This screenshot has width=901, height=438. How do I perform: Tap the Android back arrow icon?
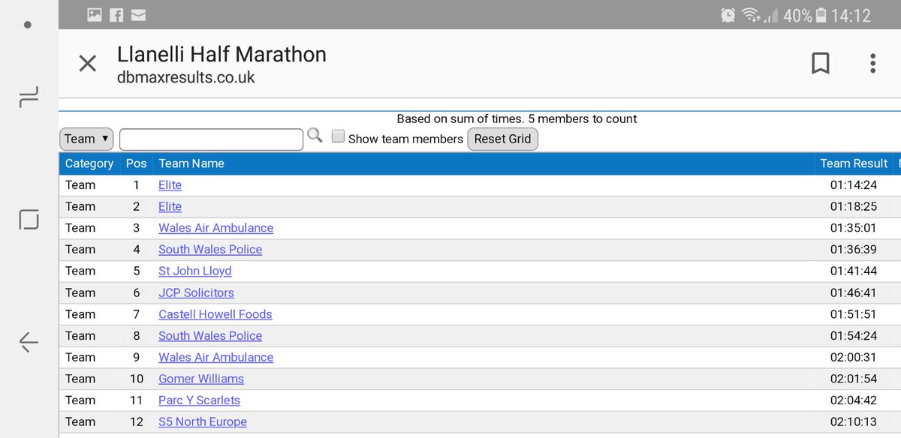(x=29, y=343)
